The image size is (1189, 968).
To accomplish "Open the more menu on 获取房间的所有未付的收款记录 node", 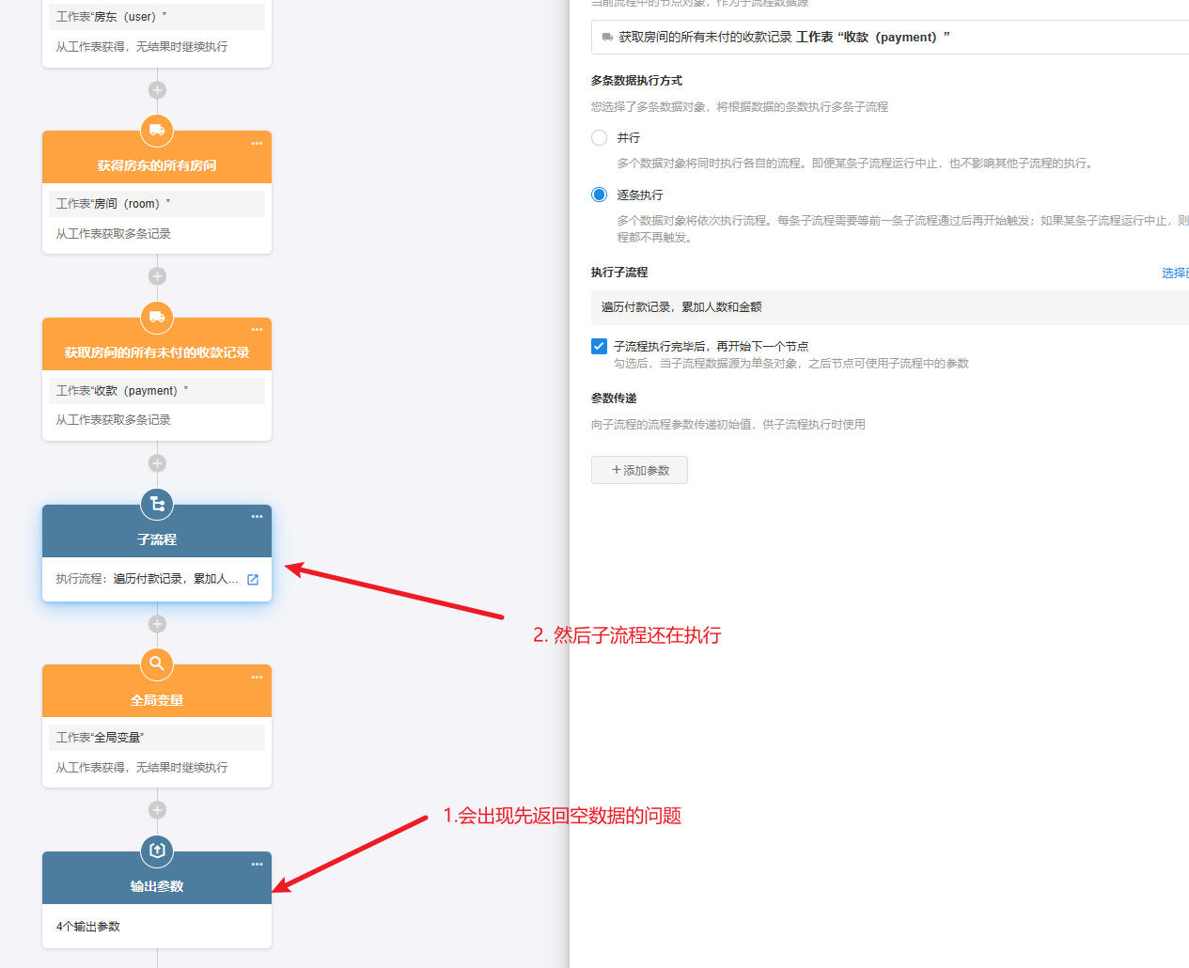I will [257, 330].
